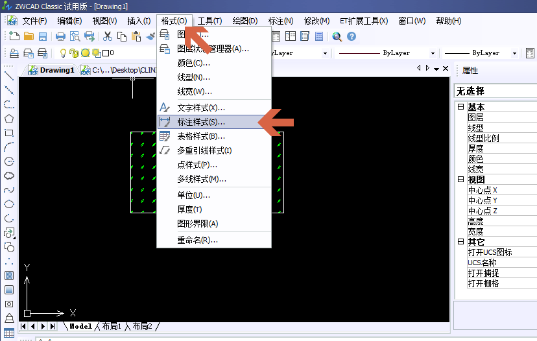The height and width of the screenshot is (341, 537).
Task: Click the layer color swatch square
Action: tap(106, 53)
